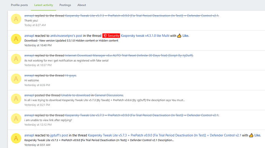Click 'Yesterday at 10:40 PM' timestamp

[38, 45]
